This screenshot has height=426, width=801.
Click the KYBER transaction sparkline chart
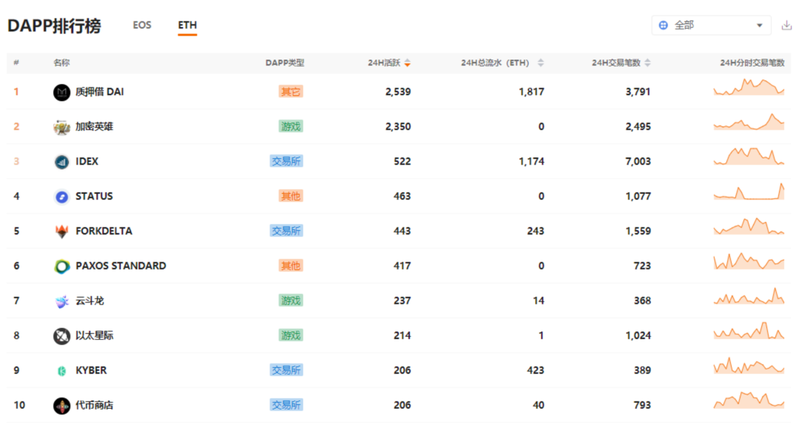tap(749, 365)
